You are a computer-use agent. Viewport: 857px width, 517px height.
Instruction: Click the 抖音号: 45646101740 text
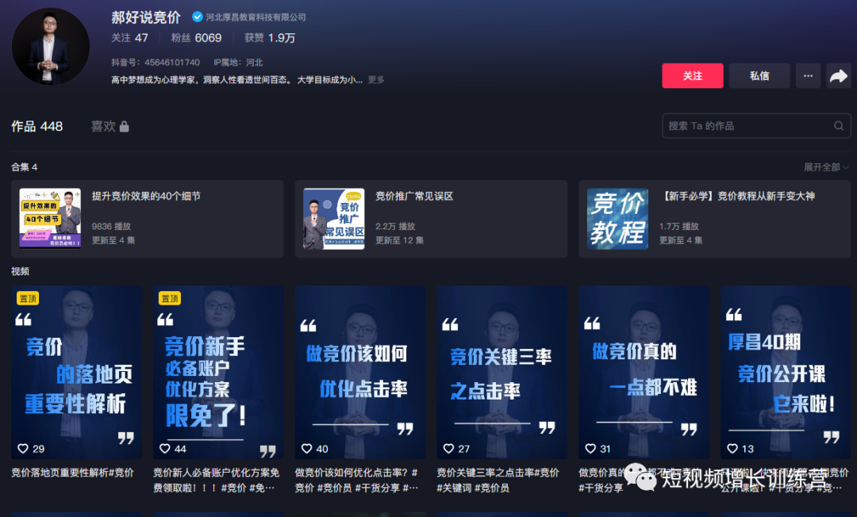pyautogui.click(x=156, y=62)
